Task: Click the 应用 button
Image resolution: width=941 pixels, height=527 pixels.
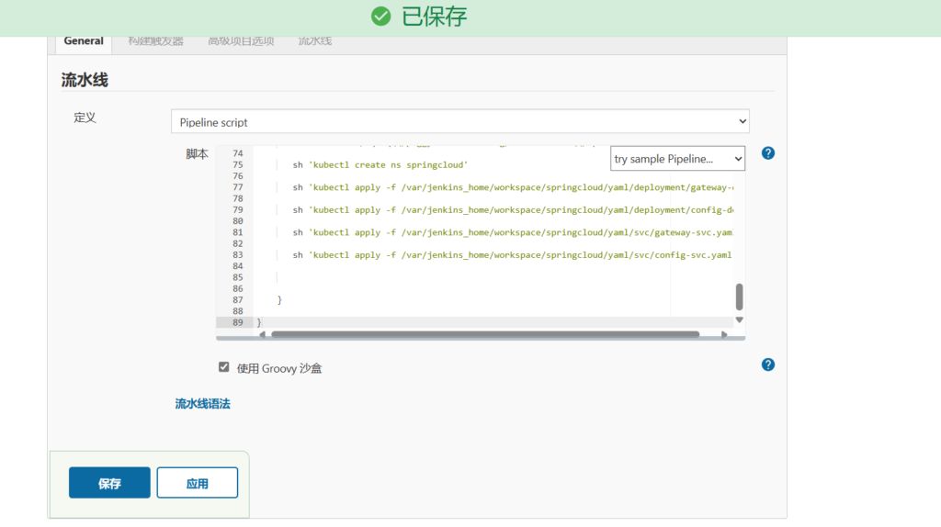Action: pos(197,483)
